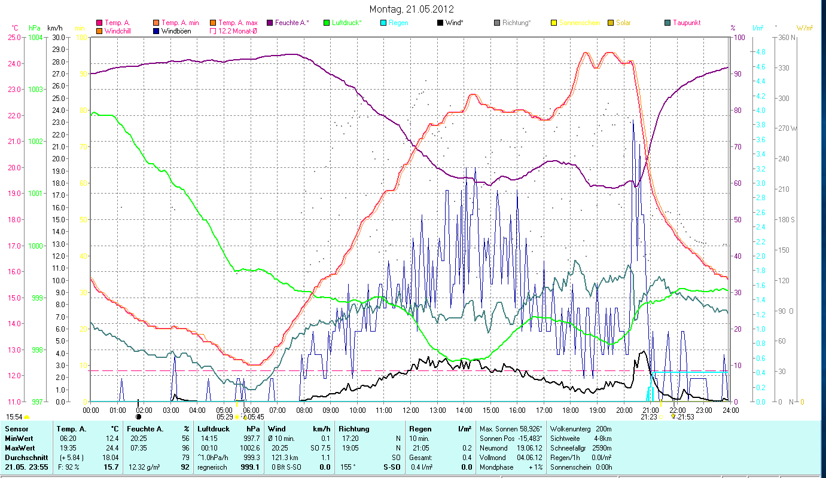The height and width of the screenshot is (478, 826).
Task: Click the yellow sun icon beside 15:54
Action: click(x=27, y=416)
